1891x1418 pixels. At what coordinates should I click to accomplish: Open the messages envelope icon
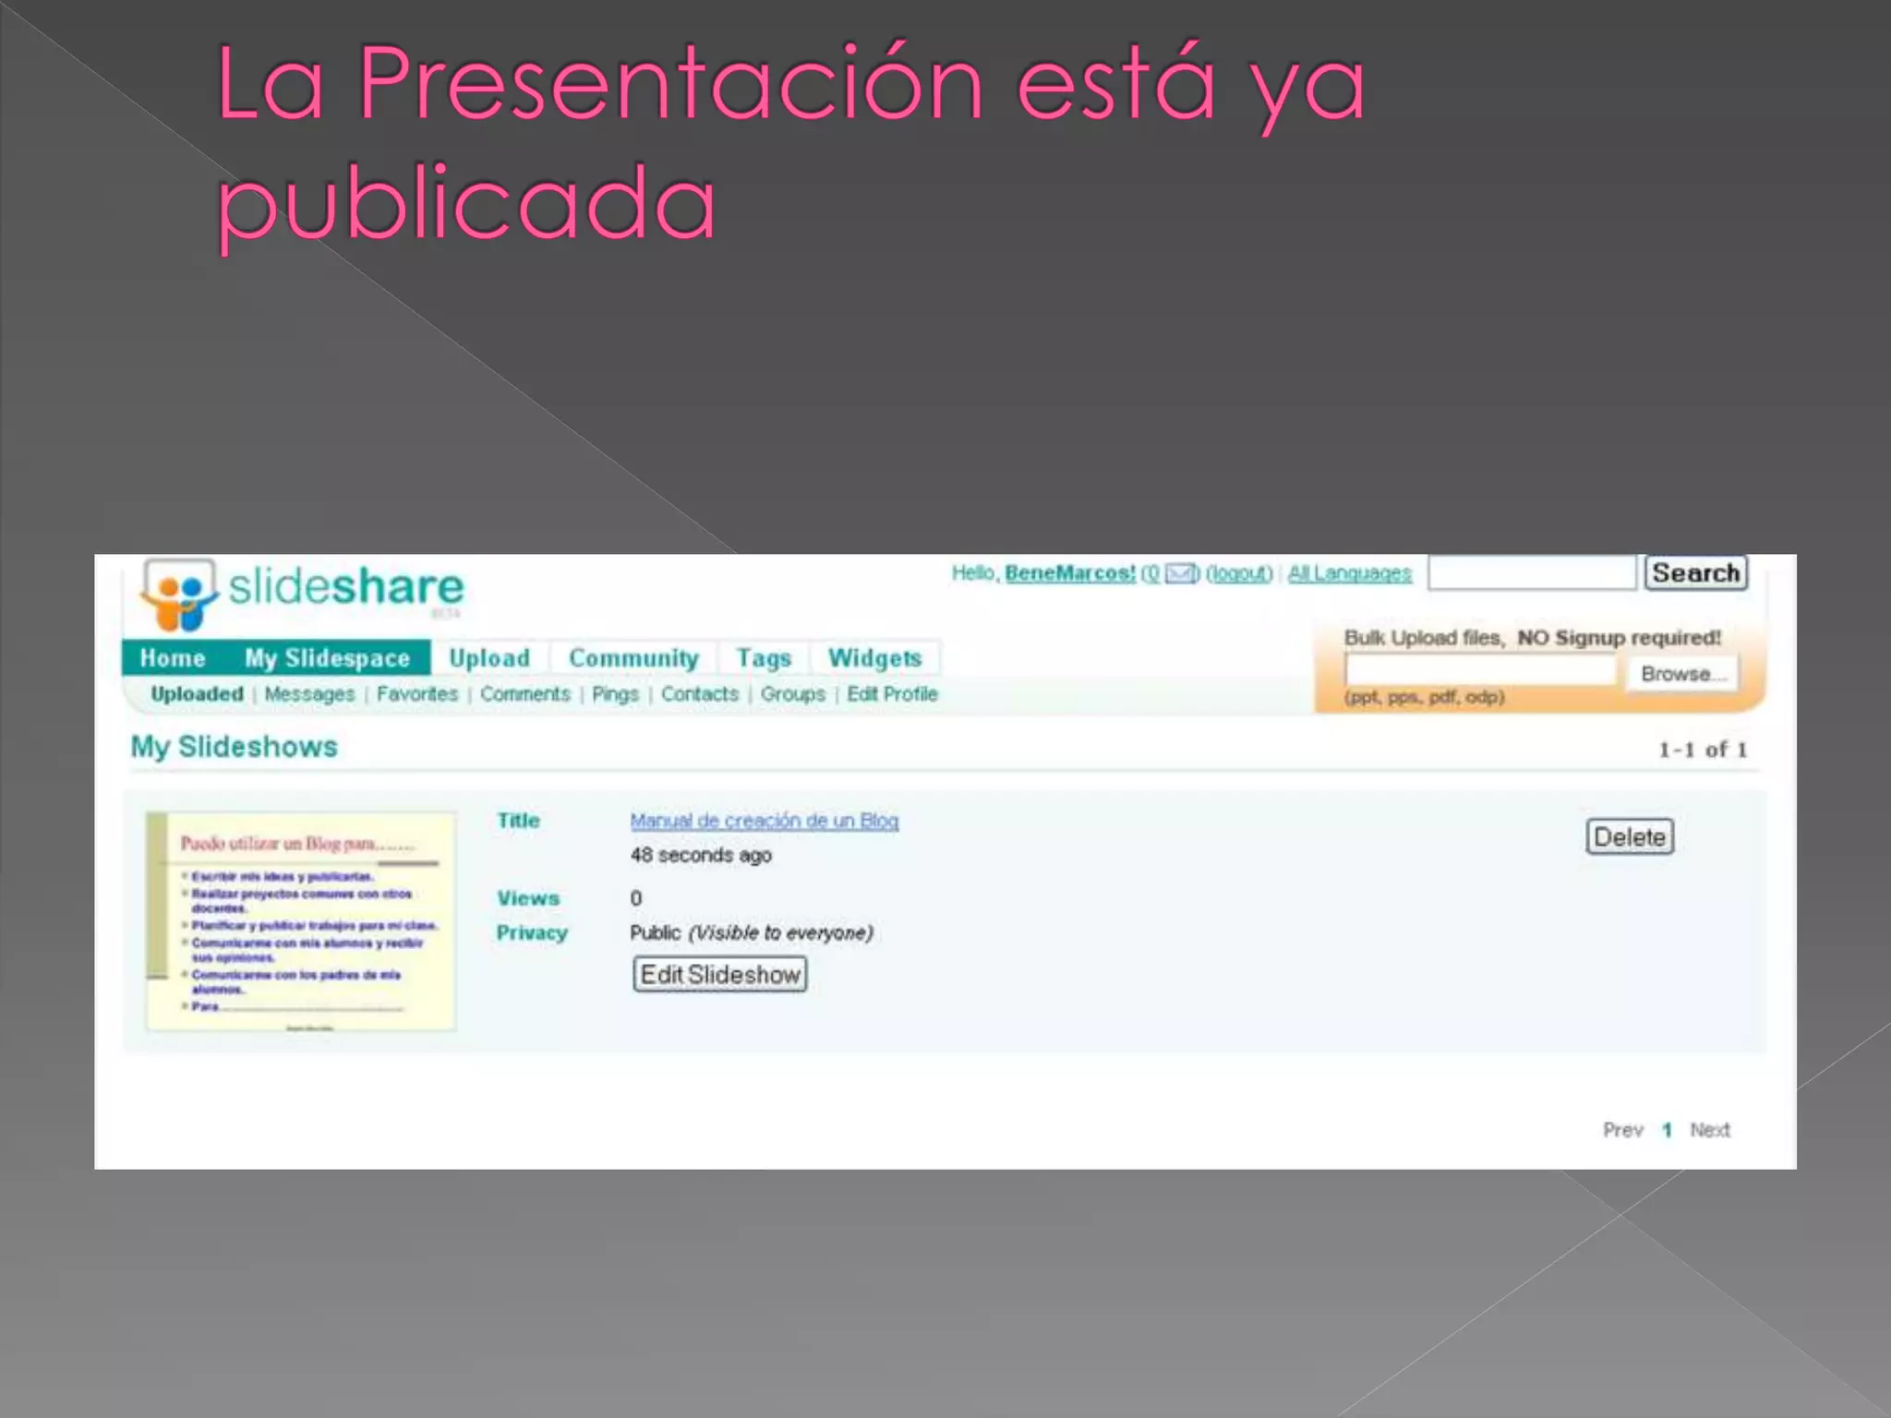tap(1179, 574)
